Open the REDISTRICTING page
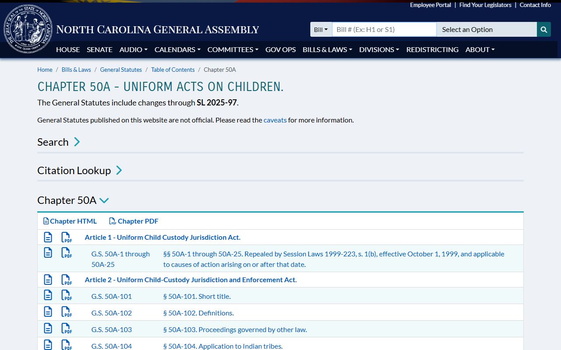This screenshot has width=561, height=350. point(432,49)
